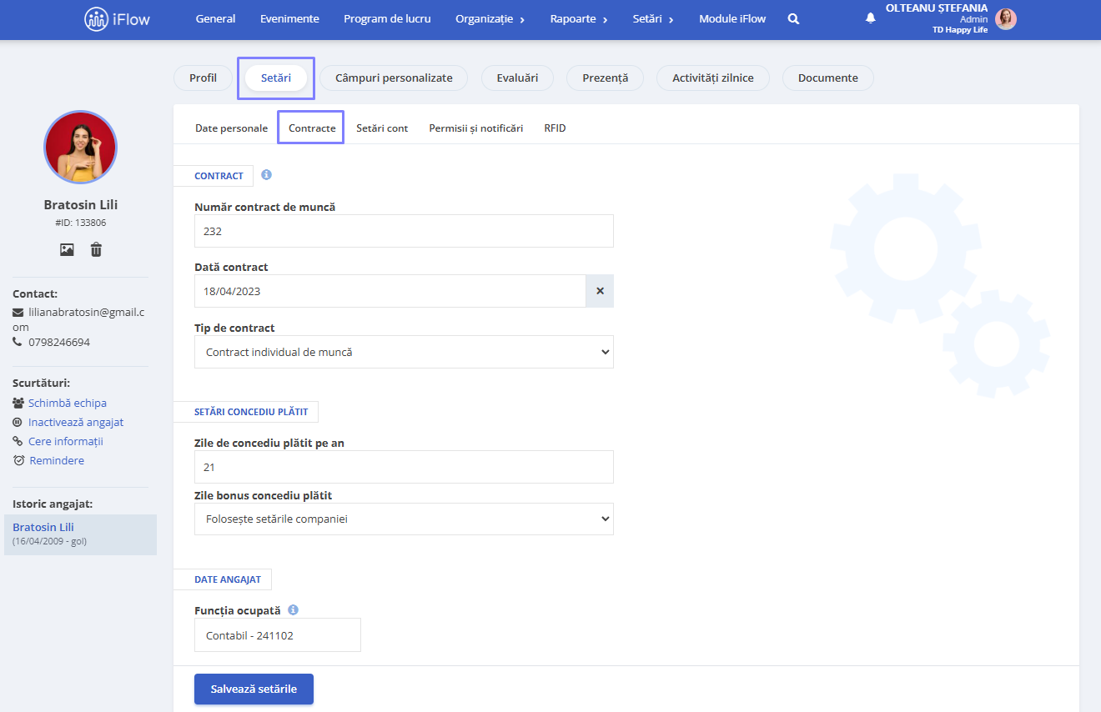The width and height of the screenshot is (1101, 712).
Task: Open notifications bell icon
Action: 871,18
